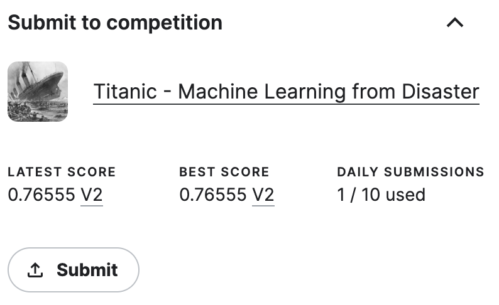Click the upward caret at panel header right
499x305 pixels.
pos(455,23)
